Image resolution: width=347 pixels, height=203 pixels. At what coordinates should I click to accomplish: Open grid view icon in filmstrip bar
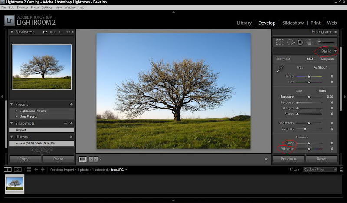[29, 170]
